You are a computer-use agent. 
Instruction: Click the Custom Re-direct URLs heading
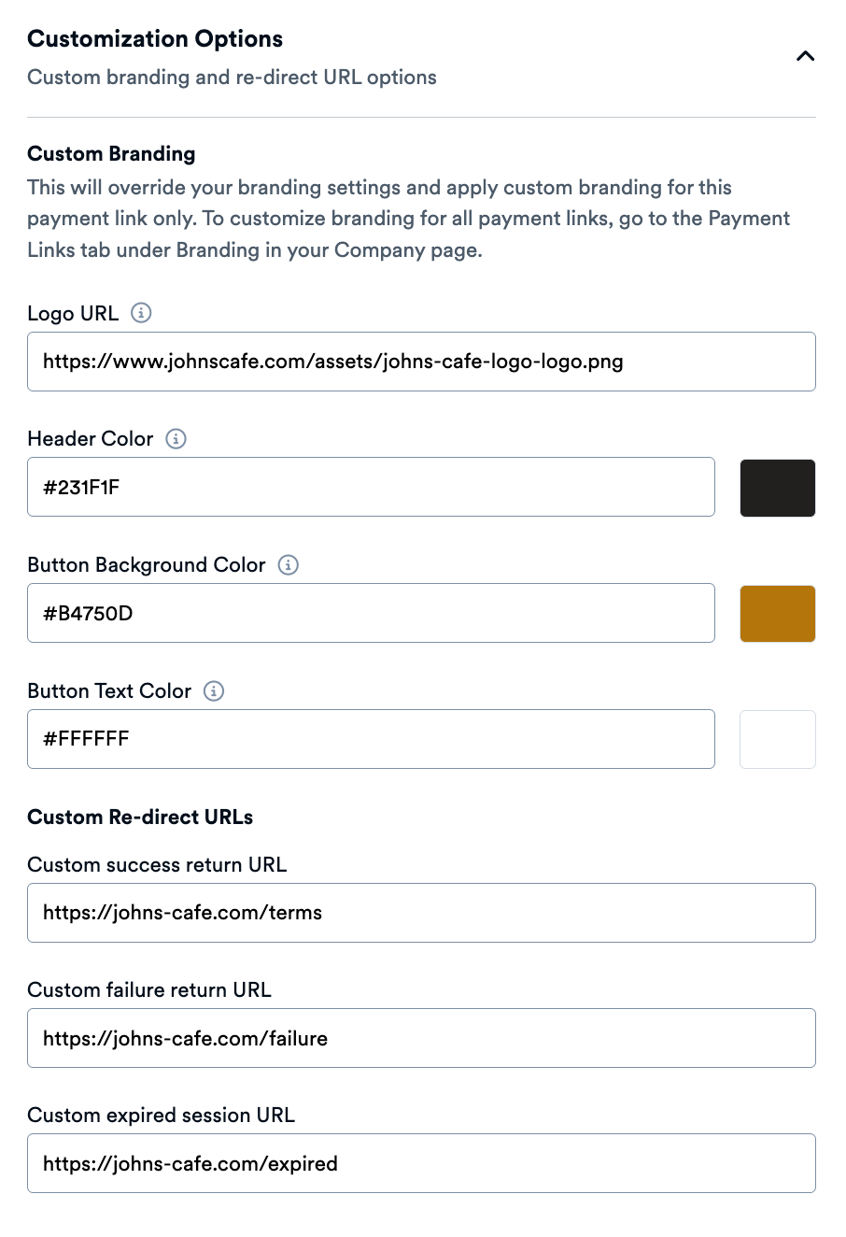click(139, 817)
